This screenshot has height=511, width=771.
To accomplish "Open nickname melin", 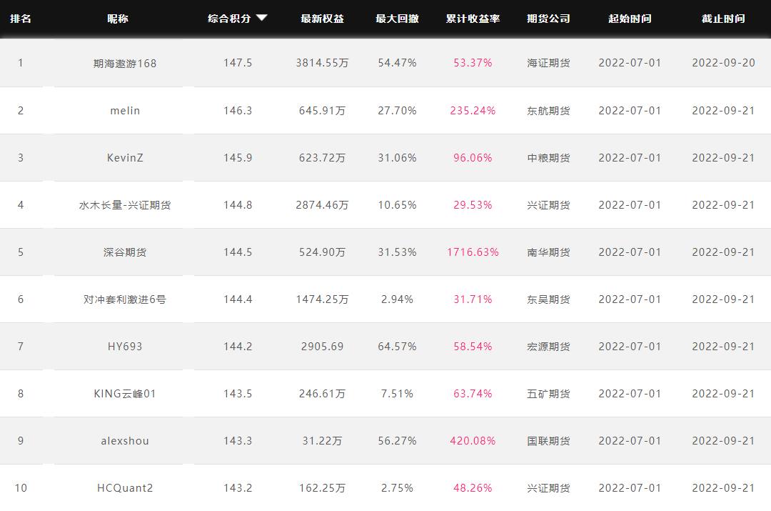I will (125, 111).
